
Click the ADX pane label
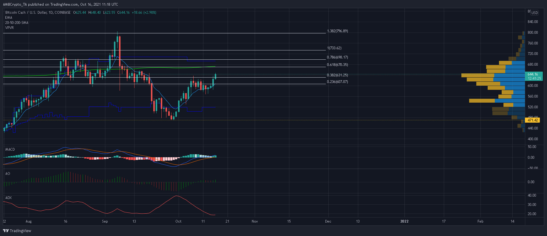(x=9, y=198)
